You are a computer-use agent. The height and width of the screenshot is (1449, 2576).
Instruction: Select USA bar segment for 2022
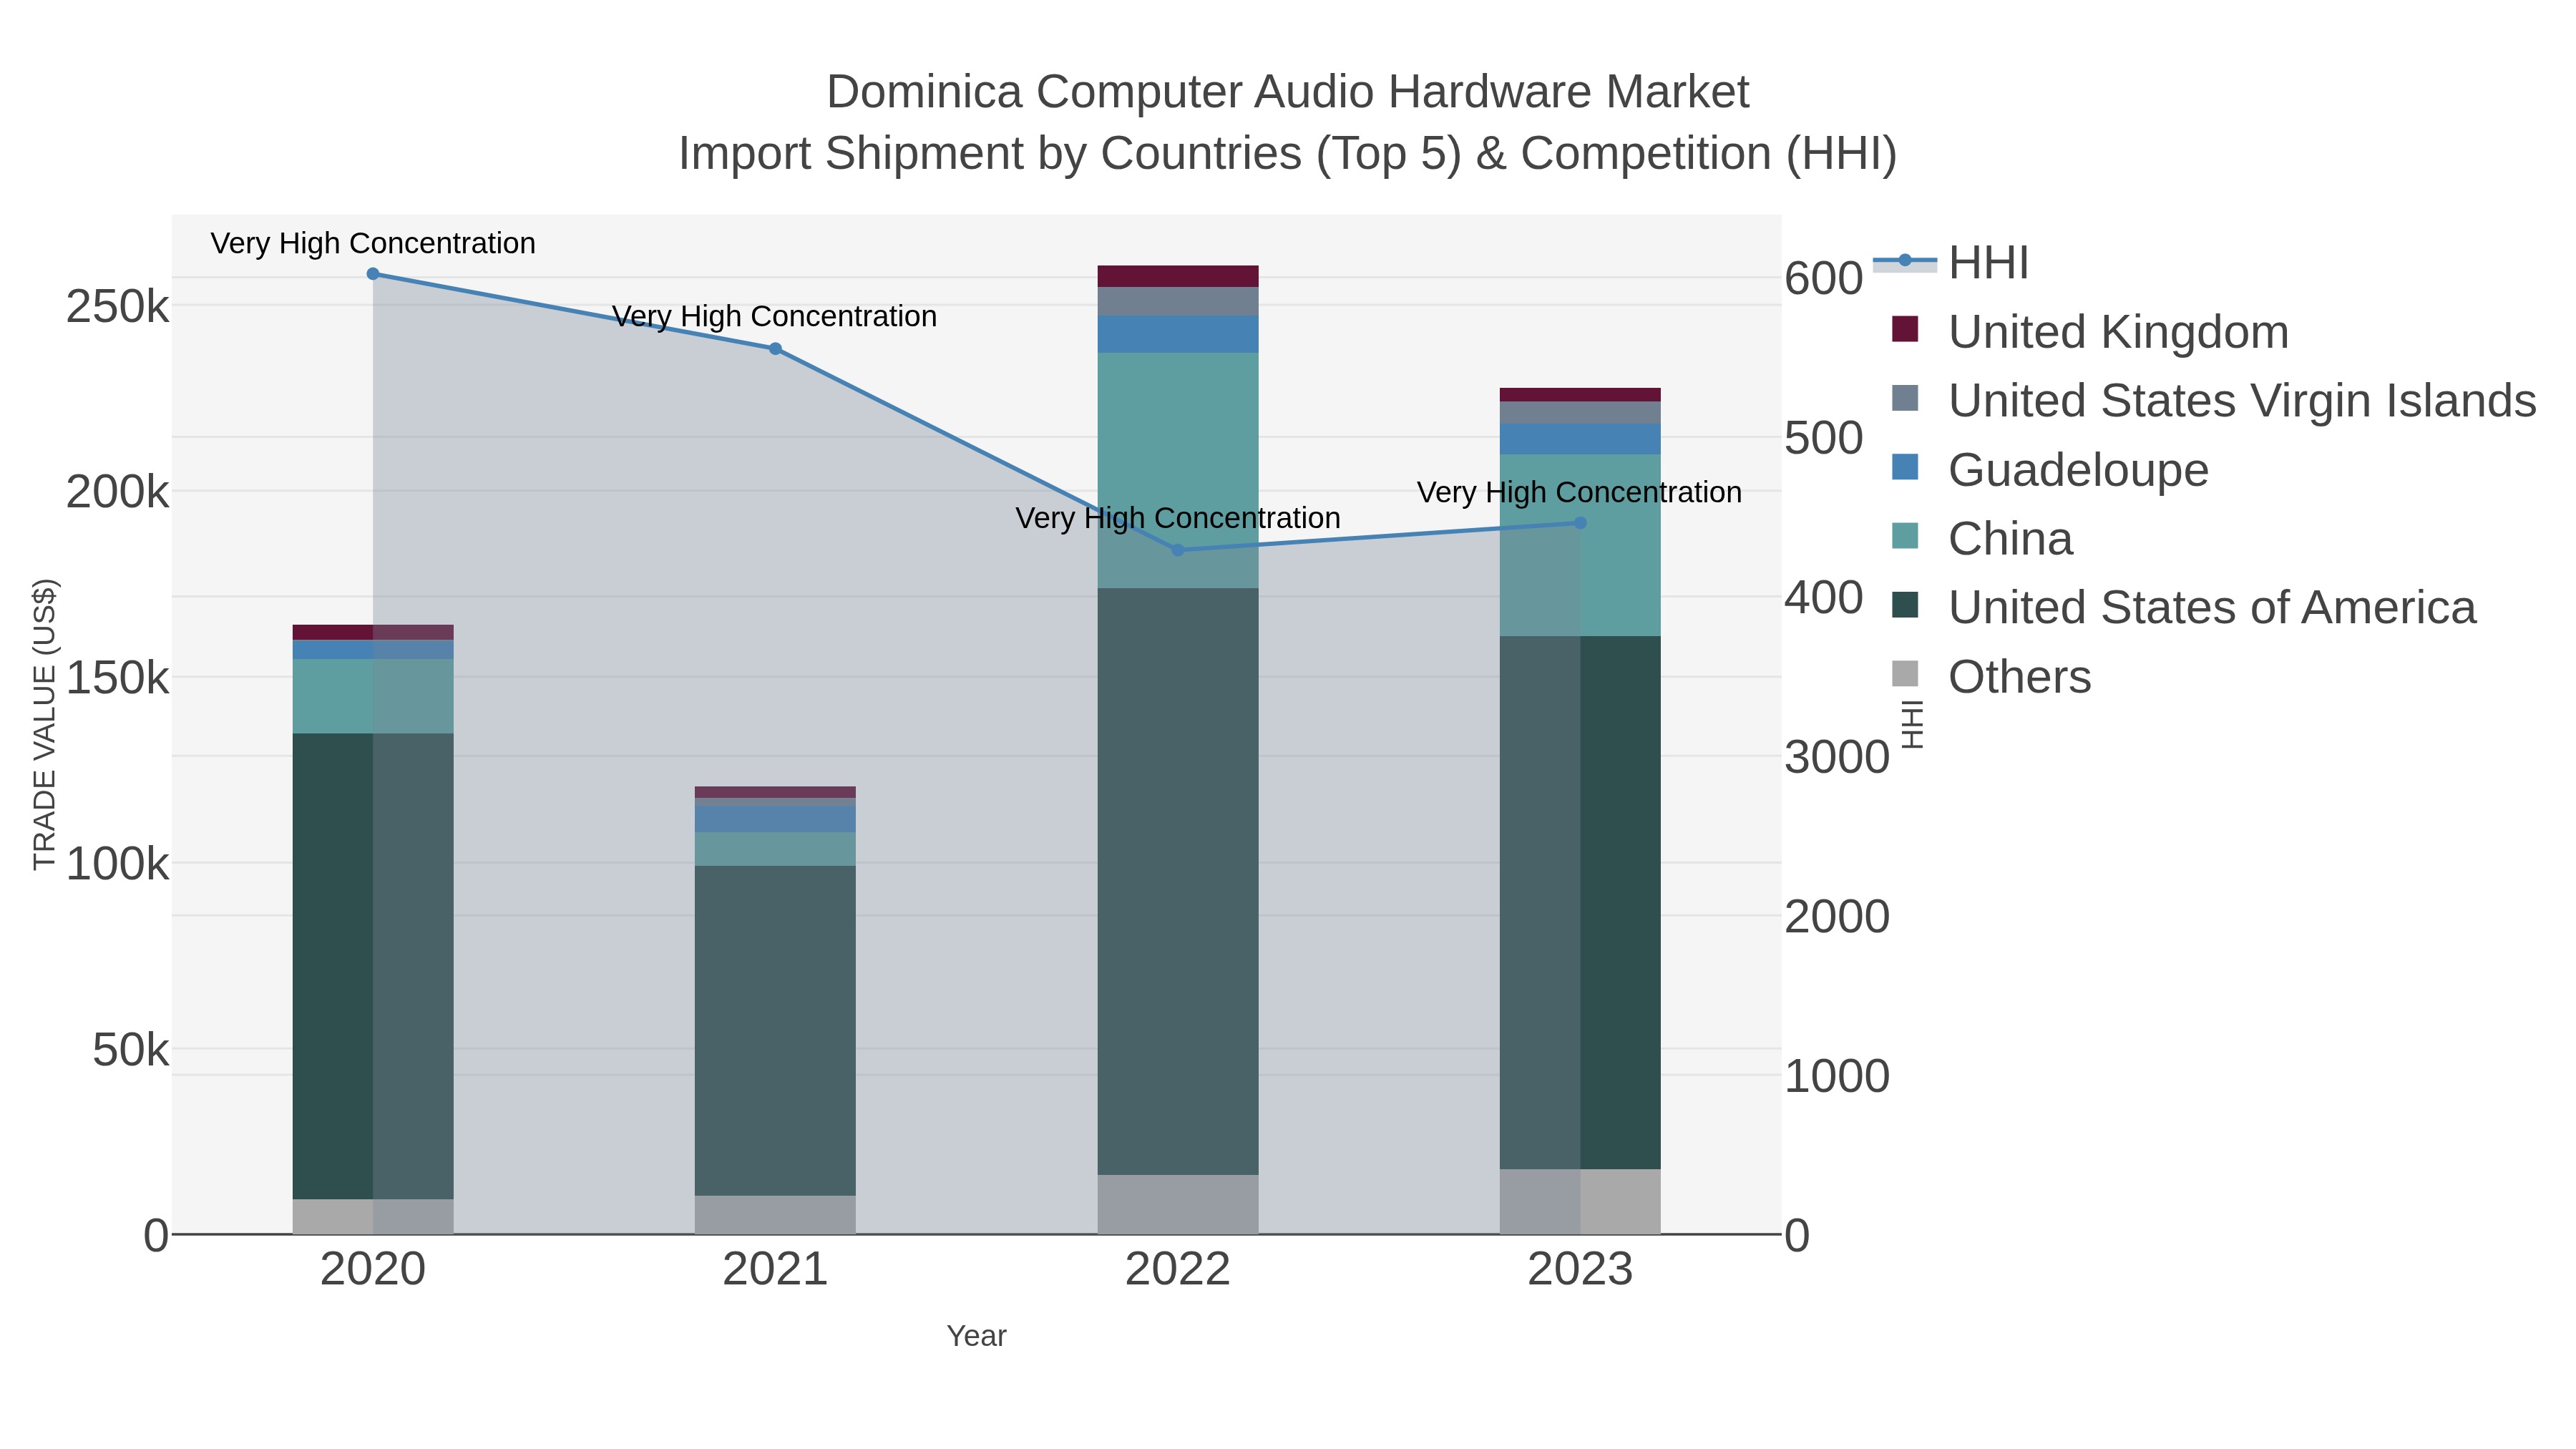[x=1178, y=881]
